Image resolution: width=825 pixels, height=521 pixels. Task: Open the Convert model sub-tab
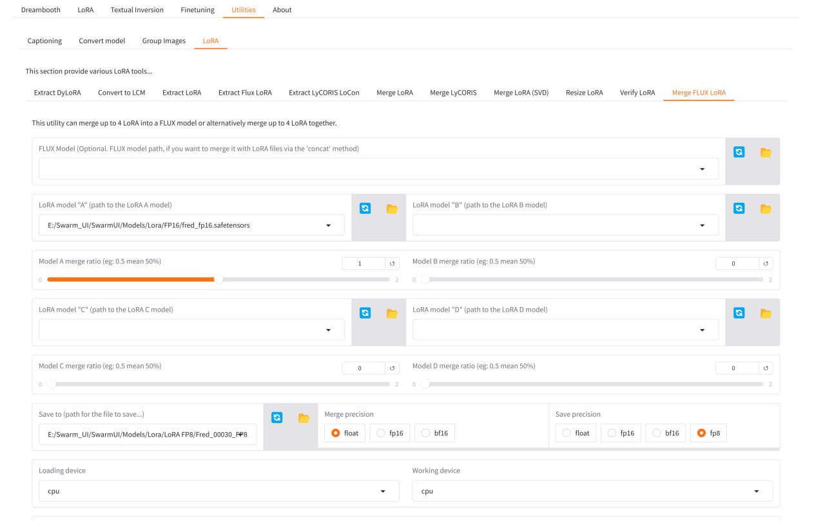pyautogui.click(x=102, y=41)
